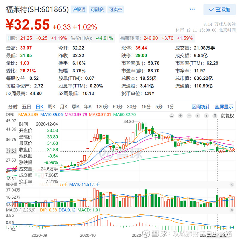Screen dimensions: 239x241
Task: Select the 月K chart tab
Action: point(64,107)
